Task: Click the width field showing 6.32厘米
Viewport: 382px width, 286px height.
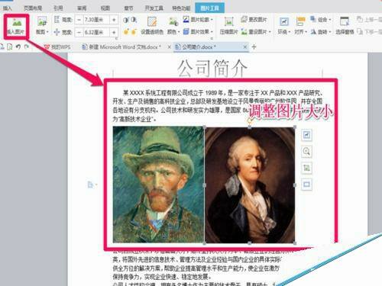Action: (x=96, y=32)
